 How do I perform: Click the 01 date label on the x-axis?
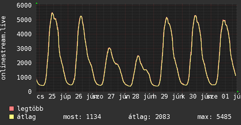(x=225, y=97)
